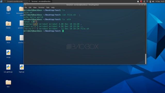
Task: Select the Metasploit folder icon on desktop
Action: click(x=21, y=9)
